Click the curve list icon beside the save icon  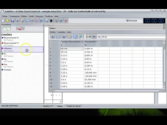click(x=17, y=21)
